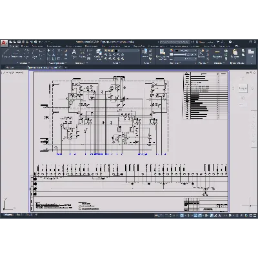Switch to the Home ribbon tab

point(14,46)
